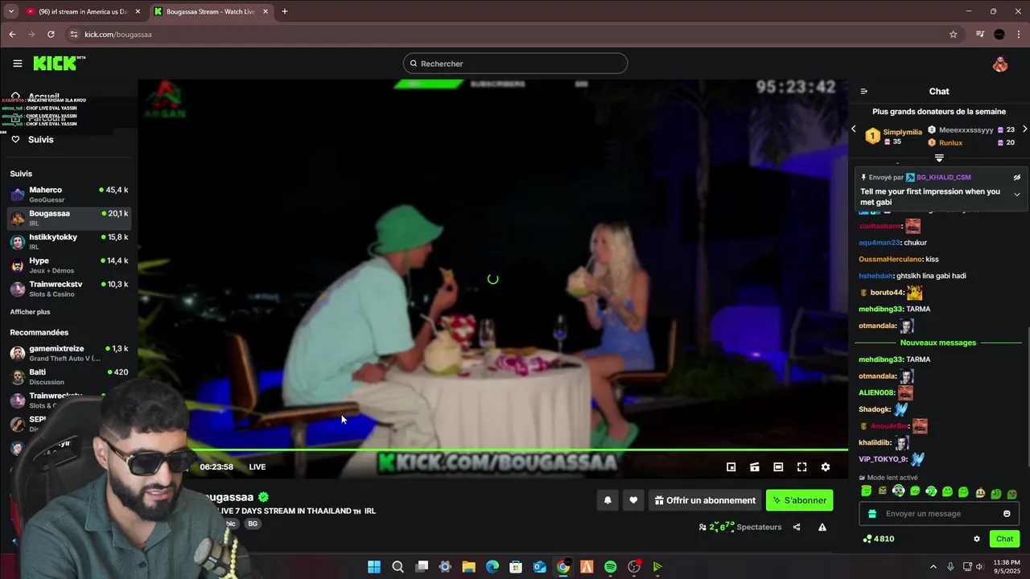Bookmark this page star icon
1030x579 pixels.
tap(954, 35)
